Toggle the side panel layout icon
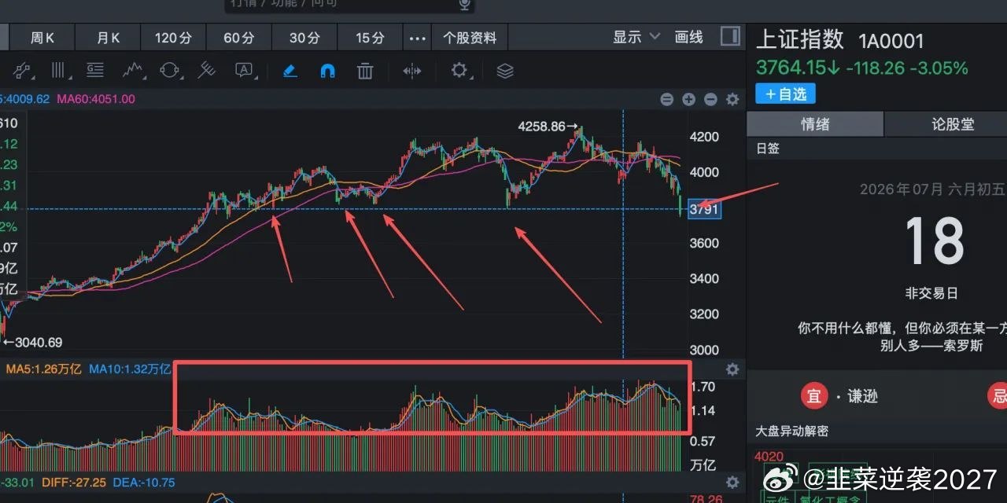 (x=730, y=36)
